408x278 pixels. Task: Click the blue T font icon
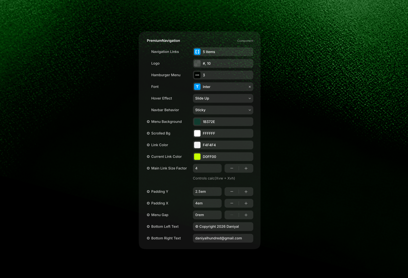tap(197, 87)
